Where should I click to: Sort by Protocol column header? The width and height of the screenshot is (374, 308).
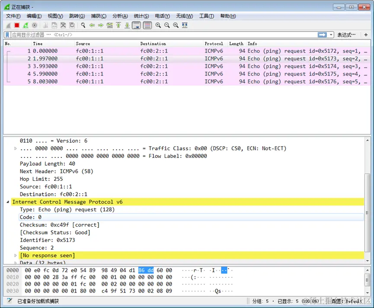pyautogui.click(x=216, y=44)
